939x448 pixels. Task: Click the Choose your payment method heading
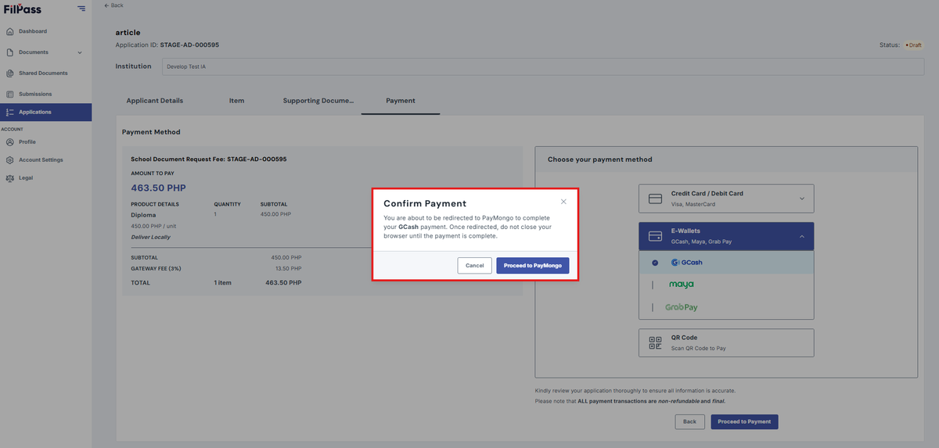pos(599,159)
